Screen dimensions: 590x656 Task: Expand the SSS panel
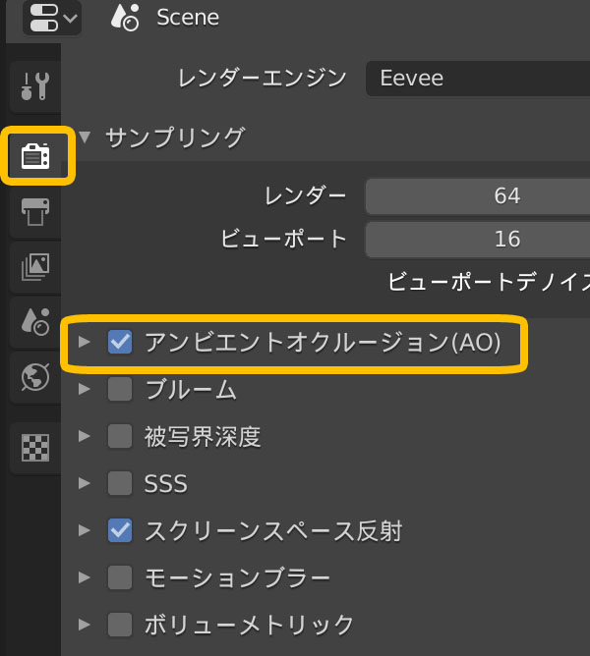pos(85,483)
